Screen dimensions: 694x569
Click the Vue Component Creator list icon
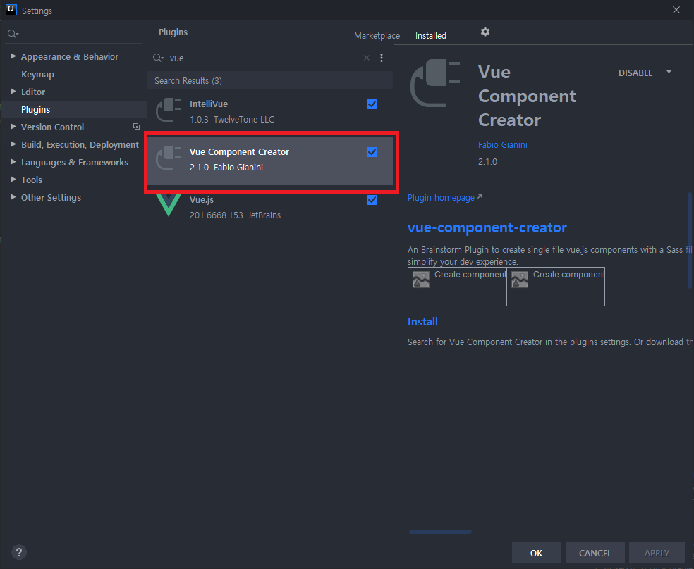[x=168, y=158]
